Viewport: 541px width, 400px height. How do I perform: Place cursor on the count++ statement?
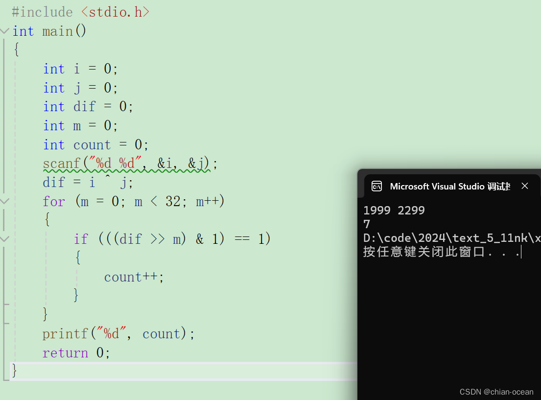[133, 277]
